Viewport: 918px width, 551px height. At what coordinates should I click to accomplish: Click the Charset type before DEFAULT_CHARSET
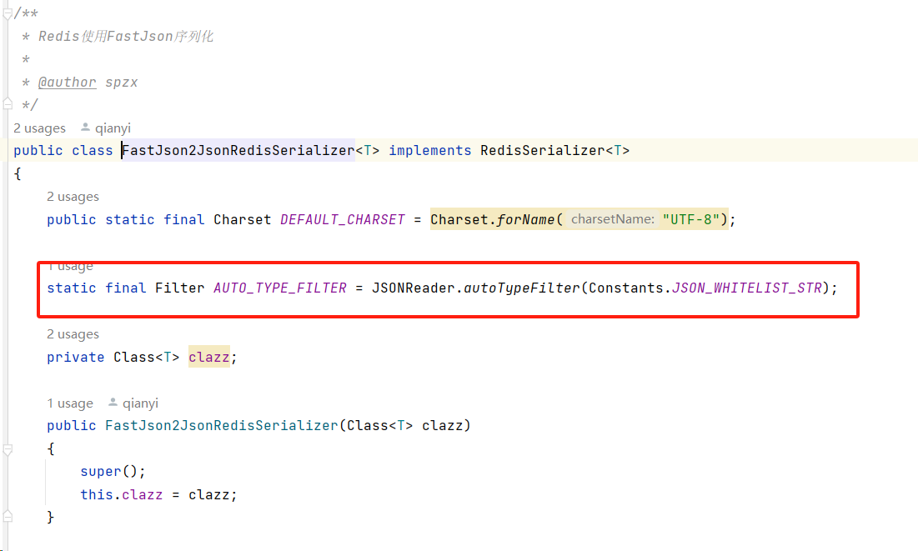click(x=243, y=219)
